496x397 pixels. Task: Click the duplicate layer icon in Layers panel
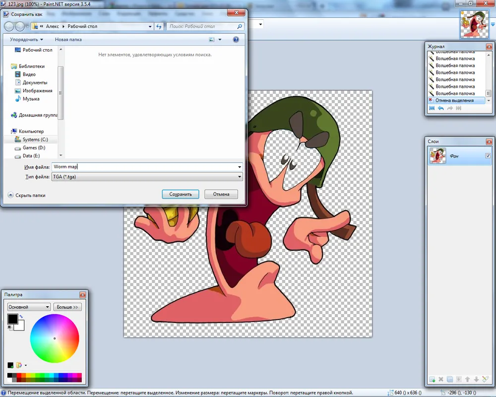(x=450, y=380)
